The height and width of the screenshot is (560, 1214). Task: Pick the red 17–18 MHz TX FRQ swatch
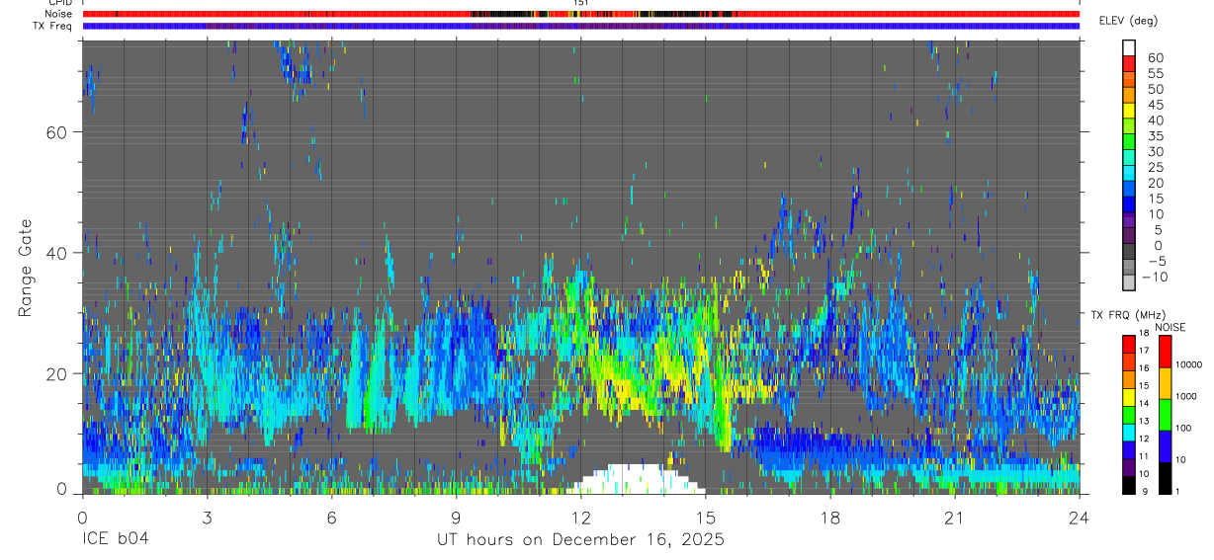[x=1129, y=344]
